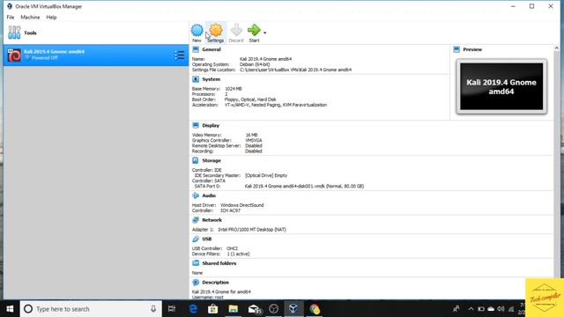The height and width of the screenshot is (317, 564).
Task: Start the virtual machine with green arrow
Action: tap(254, 30)
